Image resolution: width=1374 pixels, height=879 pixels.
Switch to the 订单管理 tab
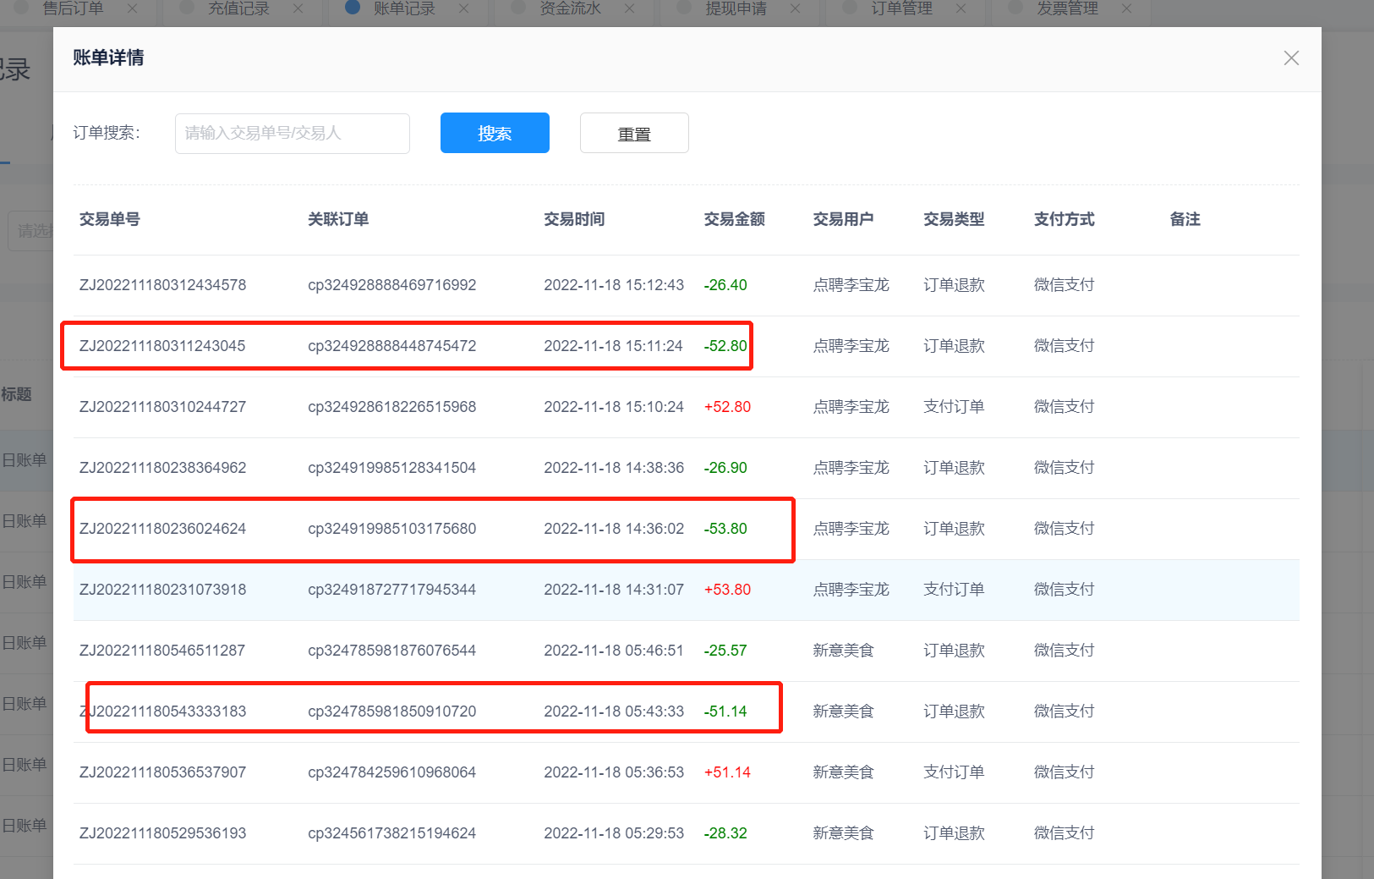point(901,8)
